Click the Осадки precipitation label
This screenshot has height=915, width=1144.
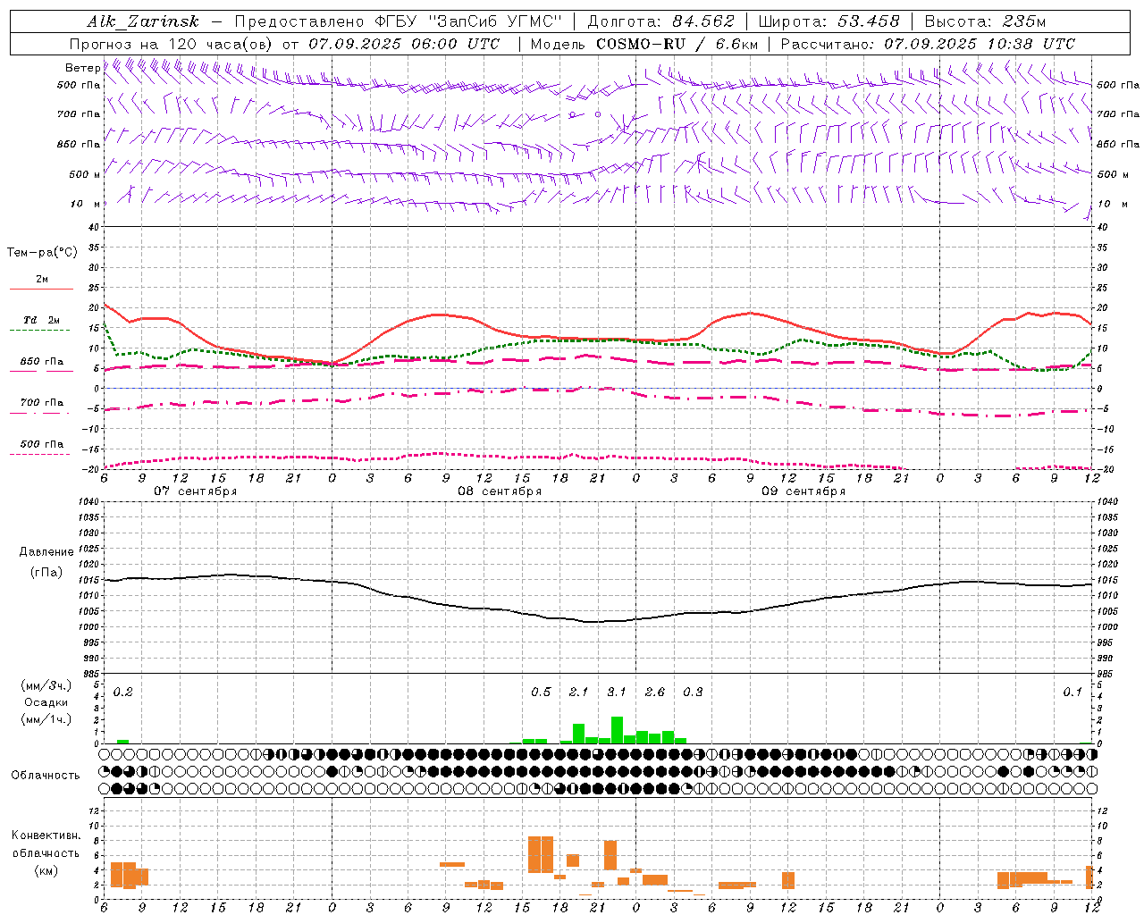coord(46,702)
